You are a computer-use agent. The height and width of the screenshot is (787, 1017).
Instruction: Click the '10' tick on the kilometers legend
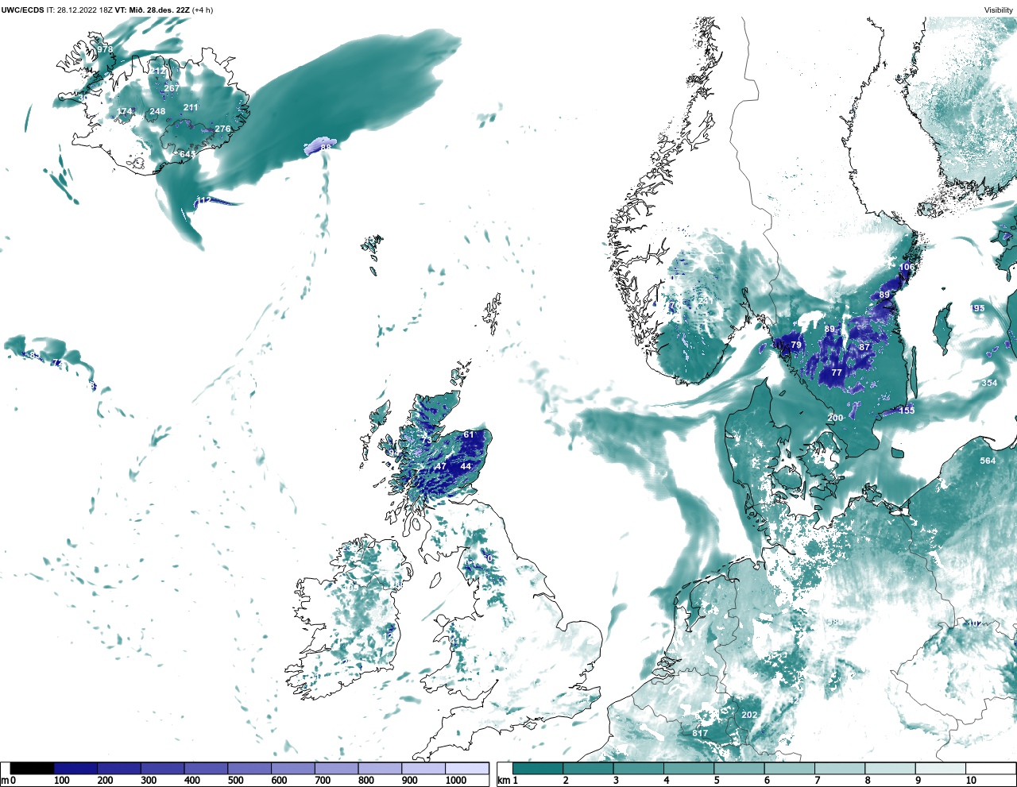[x=971, y=781]
